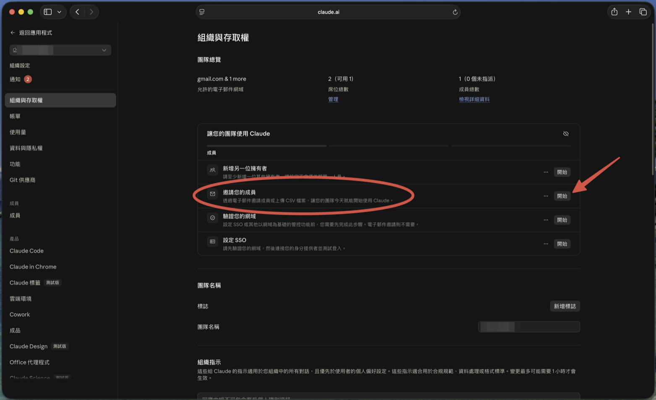Click 開始 for 新增另一位擁有者

pyautogui.click(x=562, y=172)
